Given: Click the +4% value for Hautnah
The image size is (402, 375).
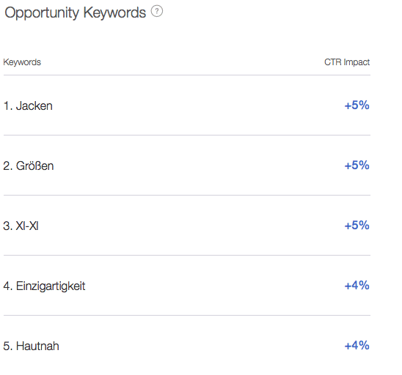Looking at the screenshot, I should pos(357,345).
